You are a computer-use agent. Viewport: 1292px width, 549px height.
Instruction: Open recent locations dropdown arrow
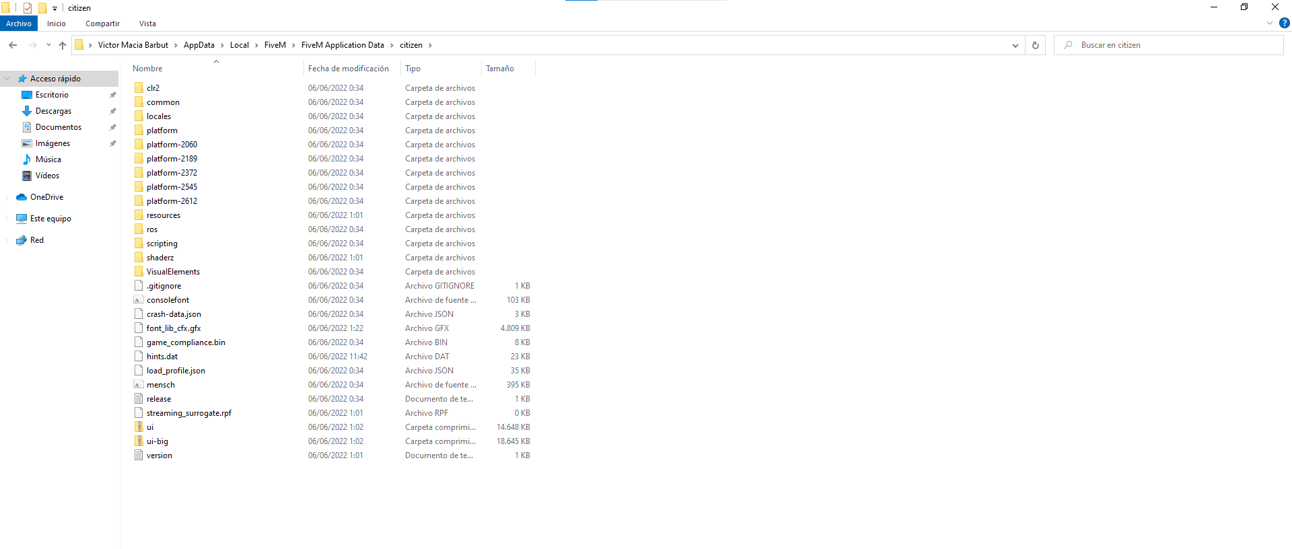coord(48,45)
